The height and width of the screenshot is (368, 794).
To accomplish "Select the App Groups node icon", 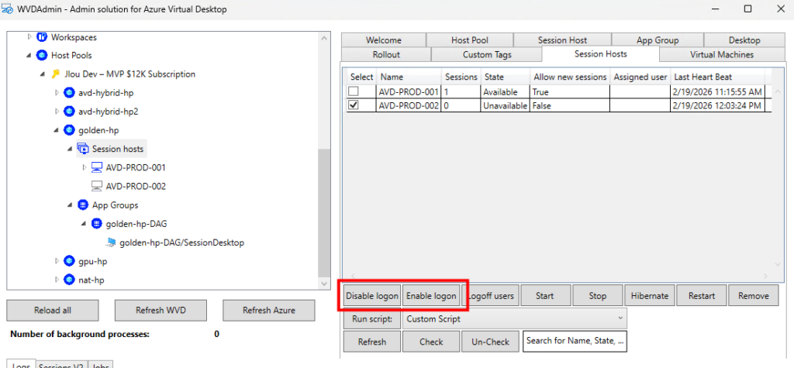I will click(82, 205).
